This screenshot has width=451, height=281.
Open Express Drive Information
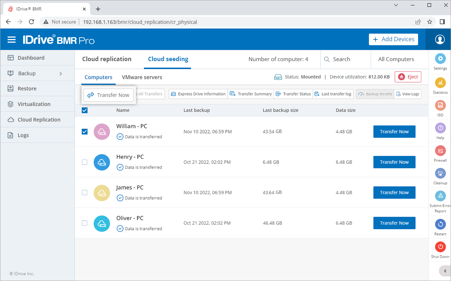(x=198, y=94)
